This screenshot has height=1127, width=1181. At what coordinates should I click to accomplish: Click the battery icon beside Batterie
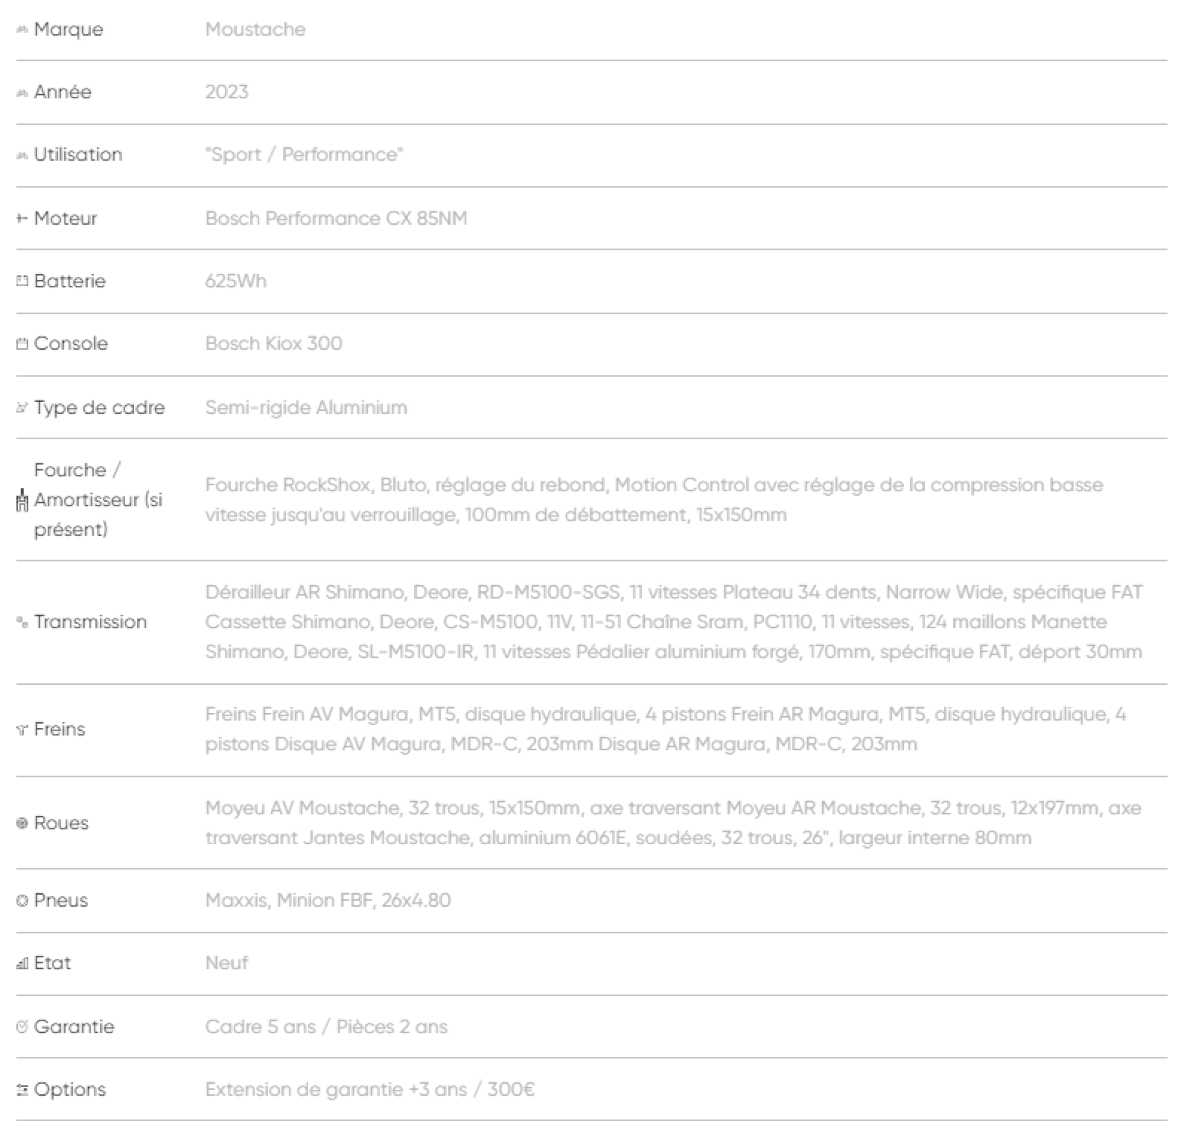click(22, 281)
